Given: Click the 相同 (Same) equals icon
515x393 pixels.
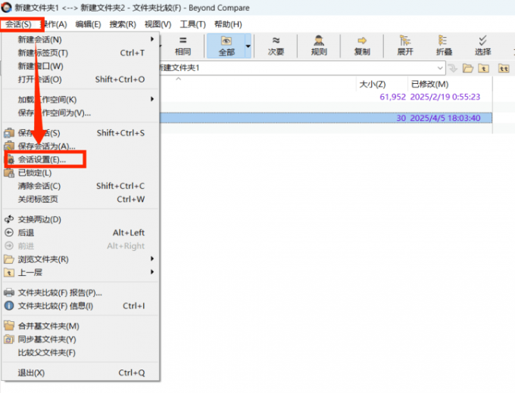Looking at the screenshot, I should (x=183, y=45).
